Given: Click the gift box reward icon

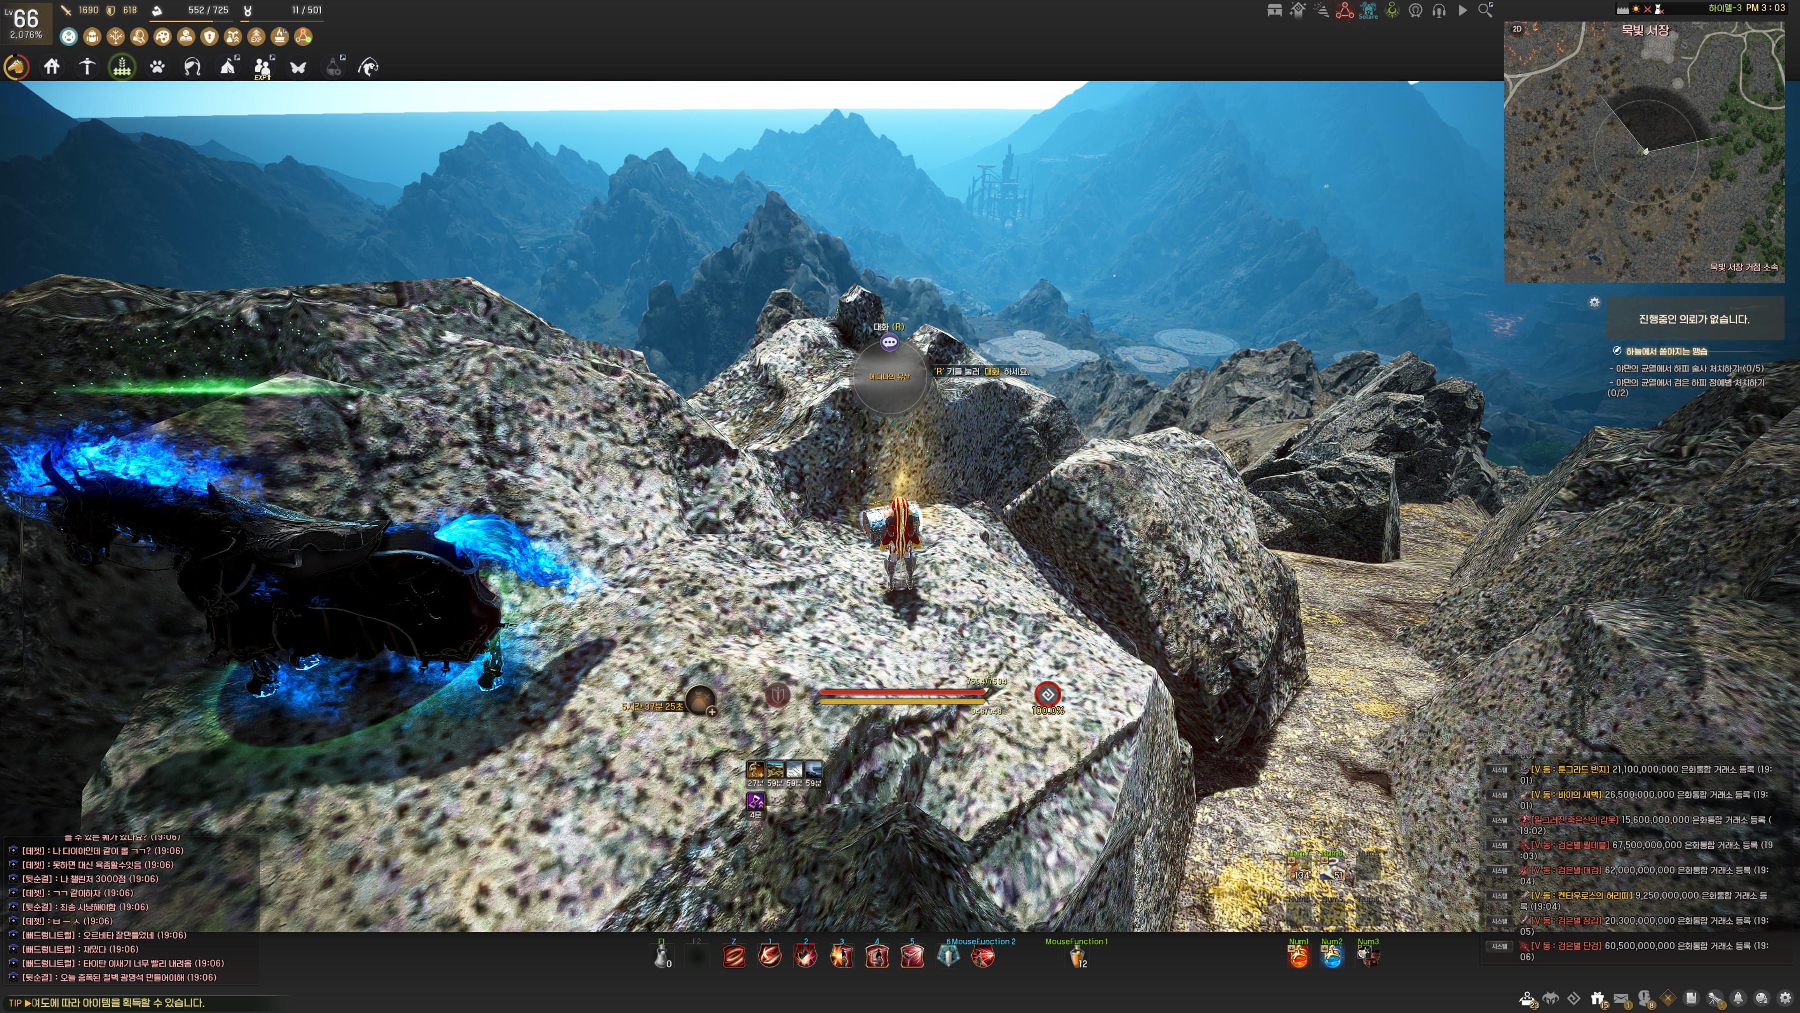Looking at the screenshot, I should (1597, 999).
